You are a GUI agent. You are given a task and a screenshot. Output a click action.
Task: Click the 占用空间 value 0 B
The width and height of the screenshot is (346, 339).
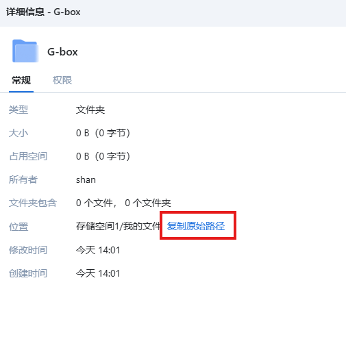[103, 156]
